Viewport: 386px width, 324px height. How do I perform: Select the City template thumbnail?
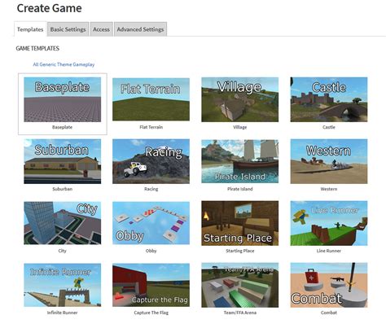(x=63, y=223)
